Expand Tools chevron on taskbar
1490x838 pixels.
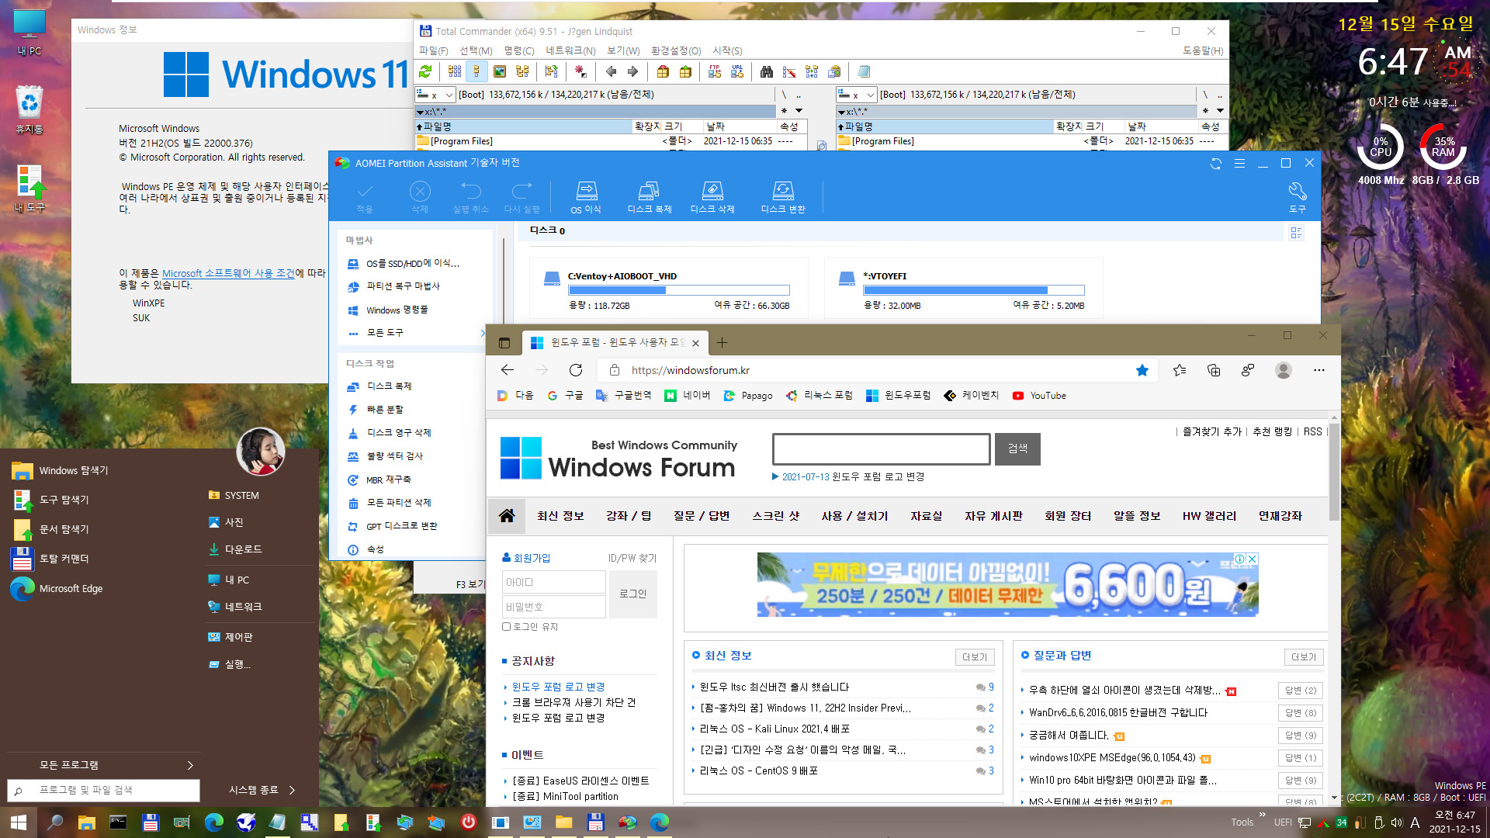pos(1262,814)
